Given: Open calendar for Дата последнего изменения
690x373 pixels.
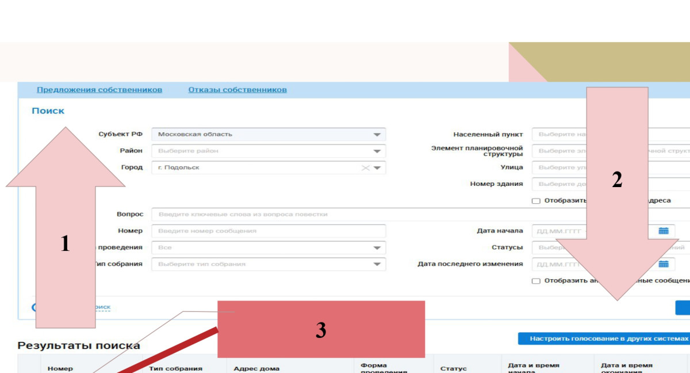Looking at the screenshot, I should 664,264.
